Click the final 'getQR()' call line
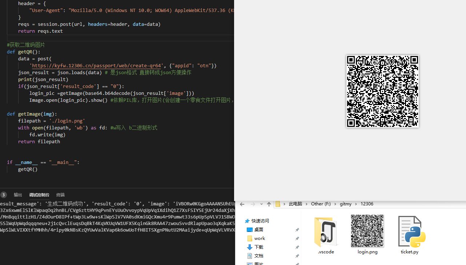The height and width of the screenshot is (265, 466). (28, 169)
